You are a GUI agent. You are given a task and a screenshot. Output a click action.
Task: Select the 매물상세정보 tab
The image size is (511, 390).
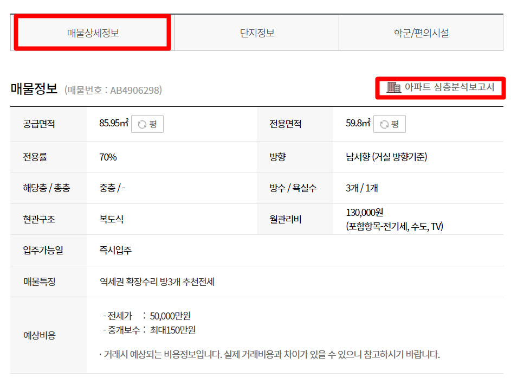pyautogui.click(x=92, y=33)
